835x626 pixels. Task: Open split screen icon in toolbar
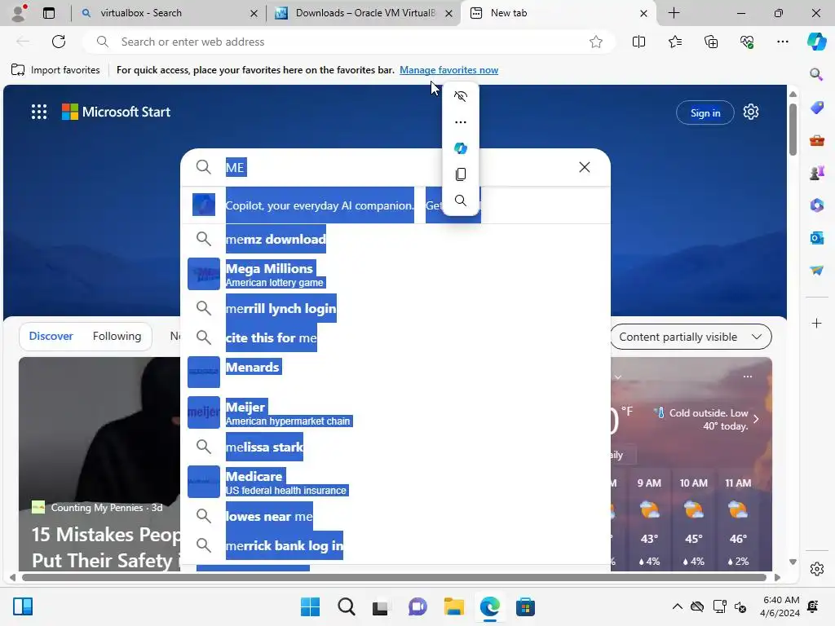coord(638,42)
